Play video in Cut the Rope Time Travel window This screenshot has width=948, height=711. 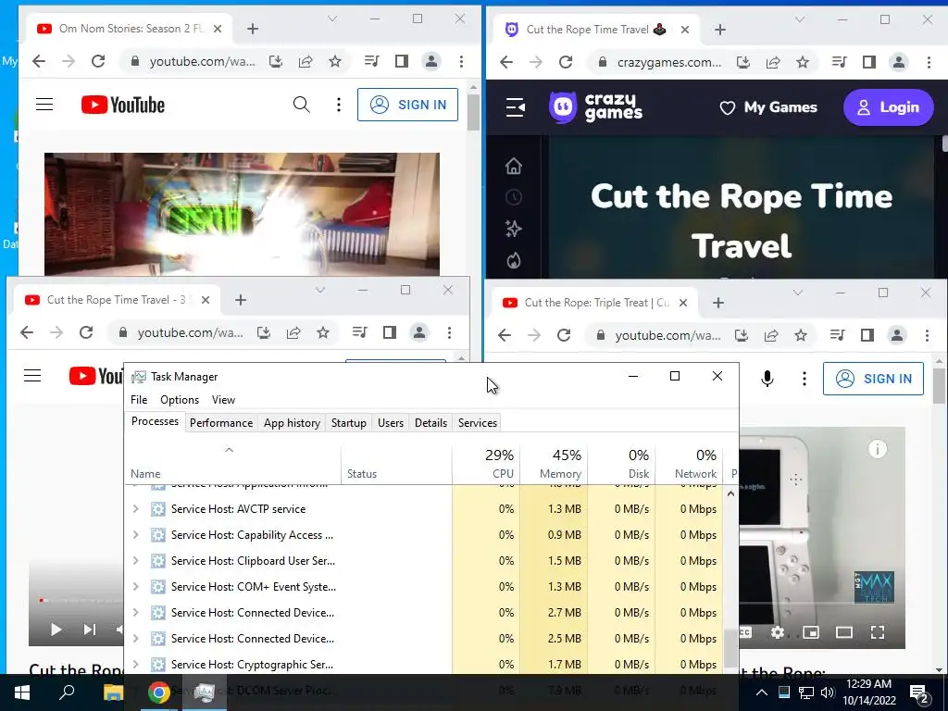[56, 630]
